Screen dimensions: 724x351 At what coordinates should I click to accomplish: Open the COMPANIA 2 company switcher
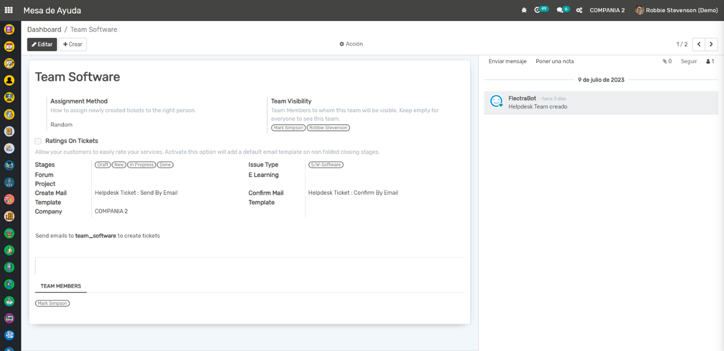point(607,10)
